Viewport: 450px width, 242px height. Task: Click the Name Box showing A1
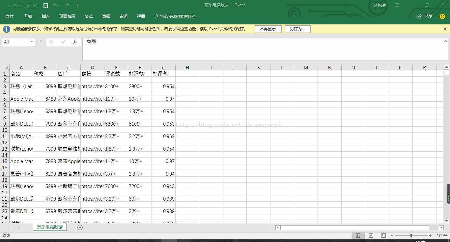tap(15, 42)
